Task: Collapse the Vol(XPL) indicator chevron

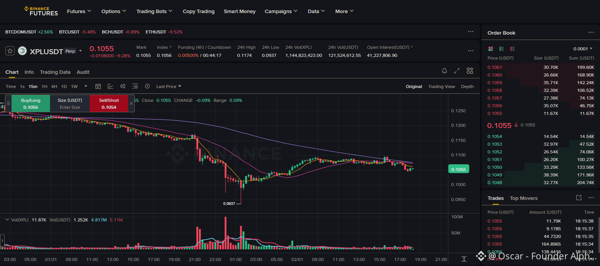Action: click(7, 219)
